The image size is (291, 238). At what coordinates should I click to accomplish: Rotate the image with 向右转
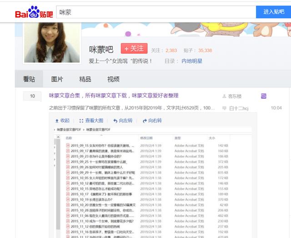coord(152,121)
